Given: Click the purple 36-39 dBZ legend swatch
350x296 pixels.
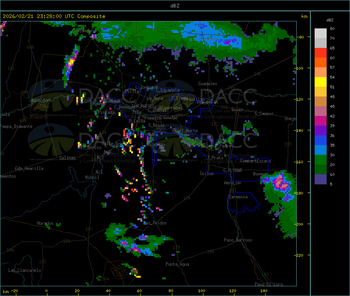Looking at the screenshot, I should [320, 131].
